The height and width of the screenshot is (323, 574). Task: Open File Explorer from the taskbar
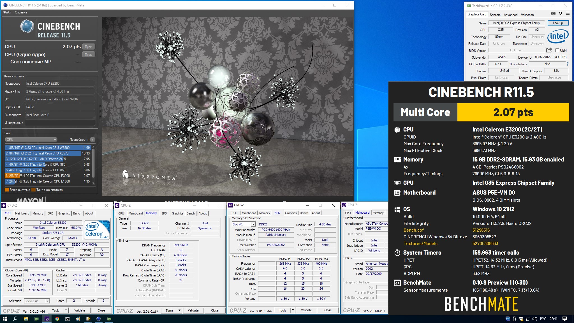pyautogui.click(x=26, y=319)
